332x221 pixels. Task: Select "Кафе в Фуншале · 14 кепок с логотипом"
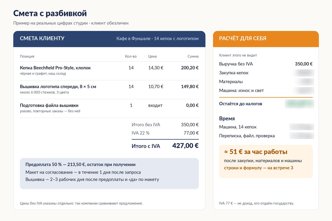pyautogui.click(x=157, y=38)
